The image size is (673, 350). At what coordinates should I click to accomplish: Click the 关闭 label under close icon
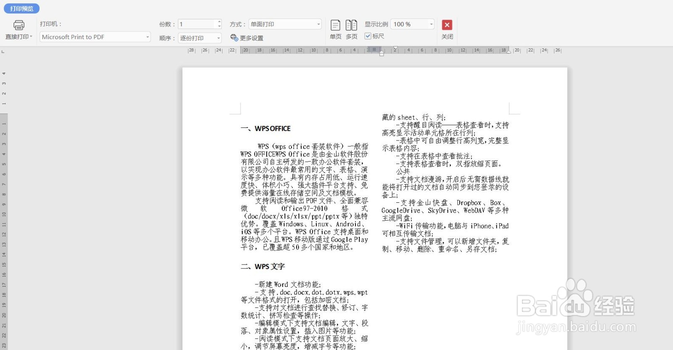click(447, 37)
